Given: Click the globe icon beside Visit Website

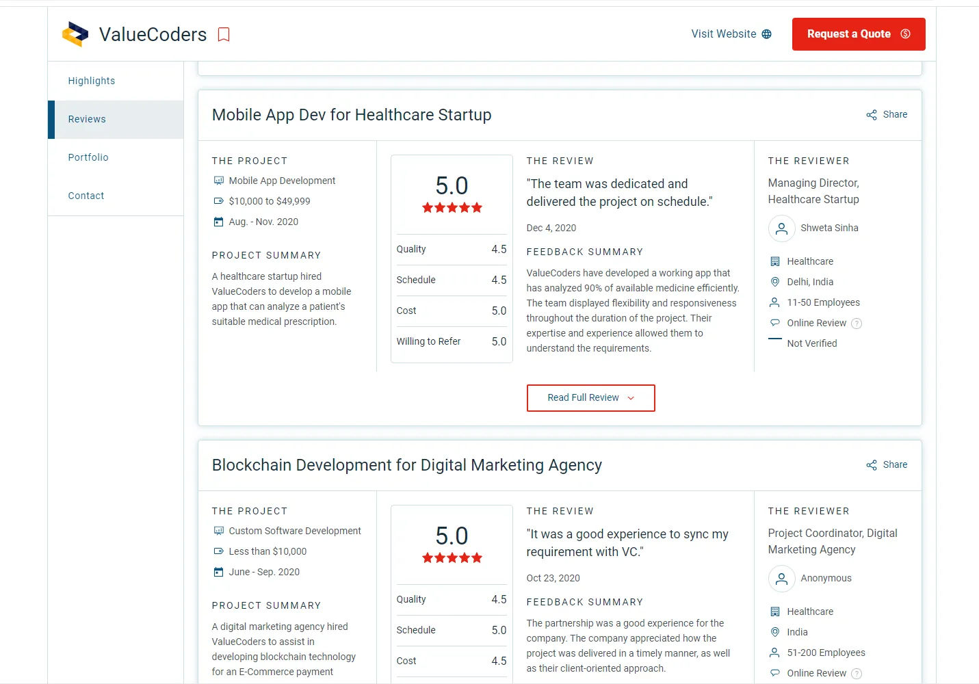Looking at the screenshot, I should [767, 34].
